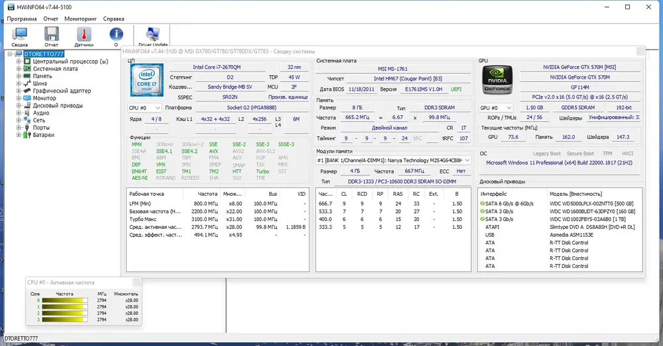Click the 666.7 memory timing row
This screenshot has width=663, height=346.
[393, 203]
